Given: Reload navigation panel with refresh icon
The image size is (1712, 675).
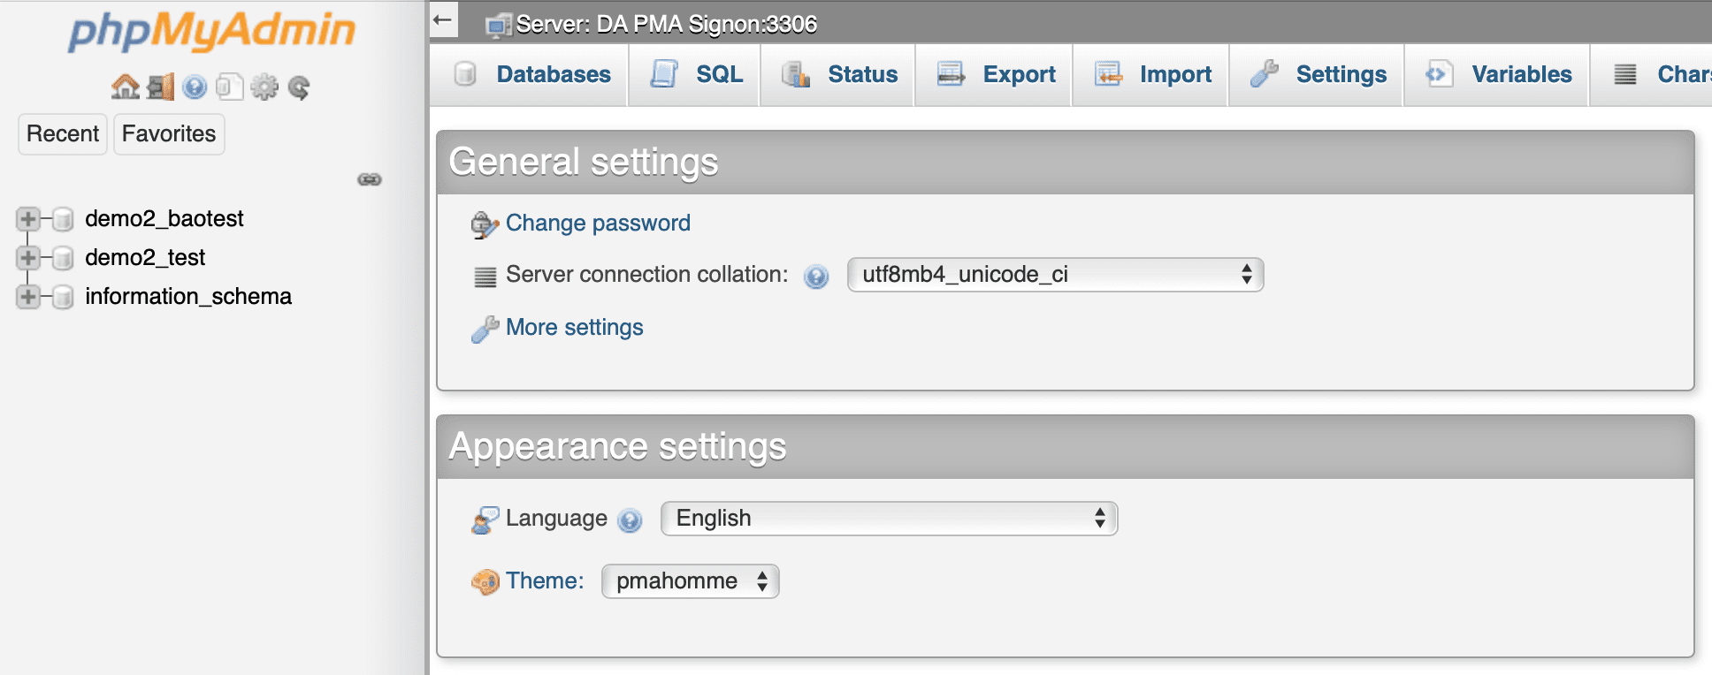Looking at the screenshot, I should 299,87.
